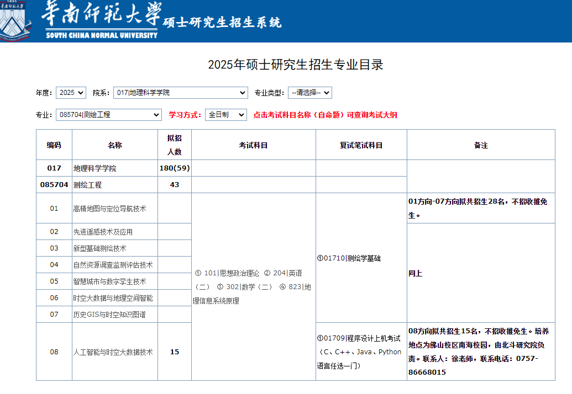572x394 pixels.
Task: Open the 院系 017|地理科学学院 dropdown
Action: [181, 93]
